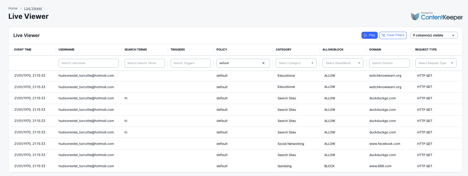Click the Search Sites category in the last duckduckgo.com row

point(287,155)
